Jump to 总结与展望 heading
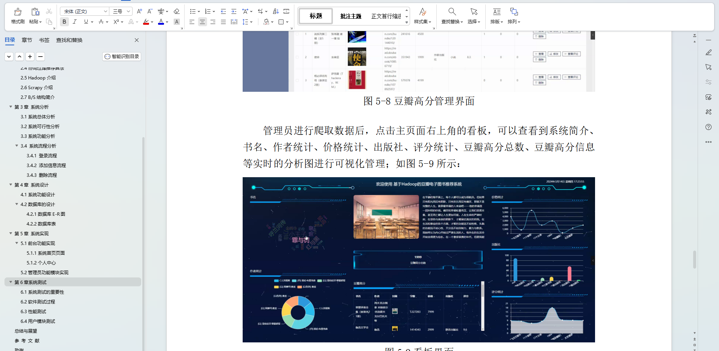 tap(26, 331)
